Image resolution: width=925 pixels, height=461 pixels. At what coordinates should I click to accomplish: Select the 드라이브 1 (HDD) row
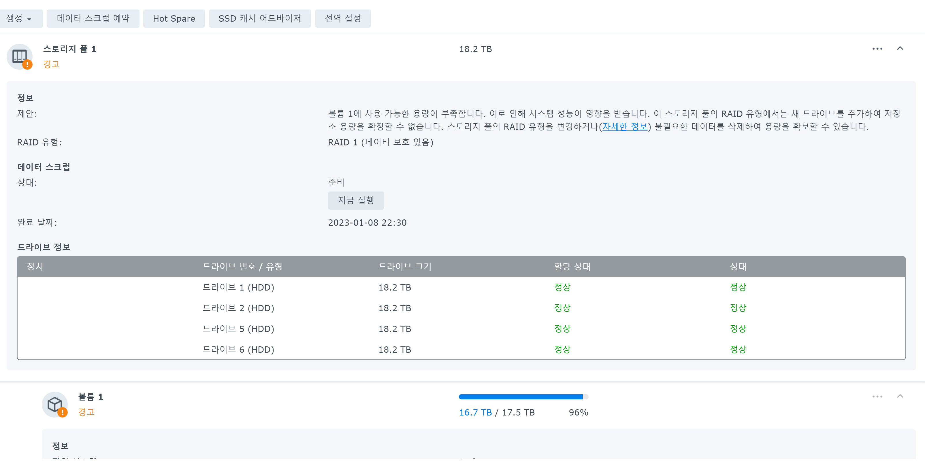pyautogui.click(x=461, y=287)
